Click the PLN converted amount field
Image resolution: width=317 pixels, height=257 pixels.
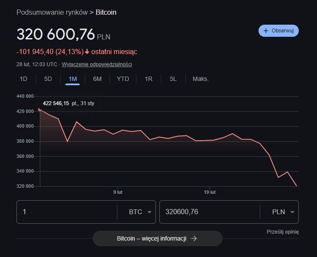(x=210, y=212)
